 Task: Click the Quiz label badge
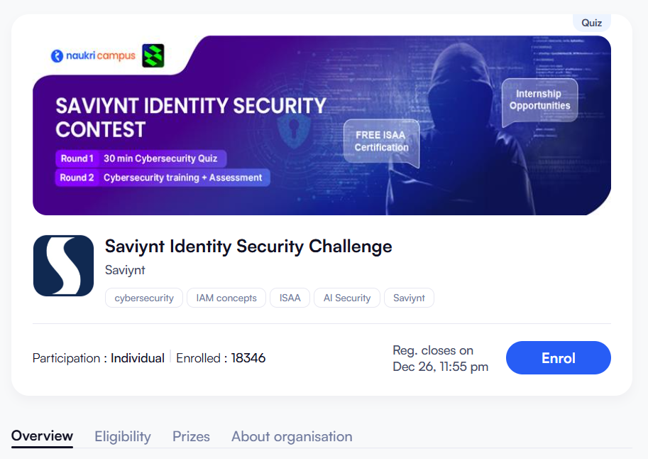pyautogui.click(x=591, y=23)
